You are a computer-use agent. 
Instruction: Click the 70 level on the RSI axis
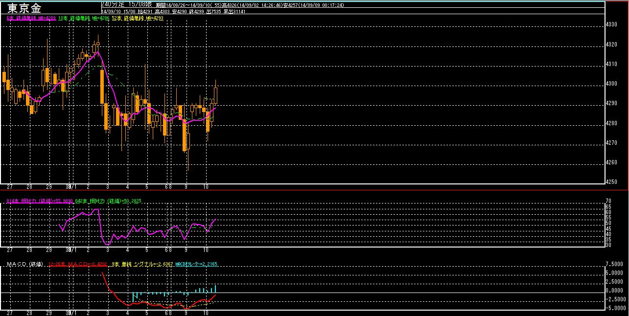(x=608, y=201)
